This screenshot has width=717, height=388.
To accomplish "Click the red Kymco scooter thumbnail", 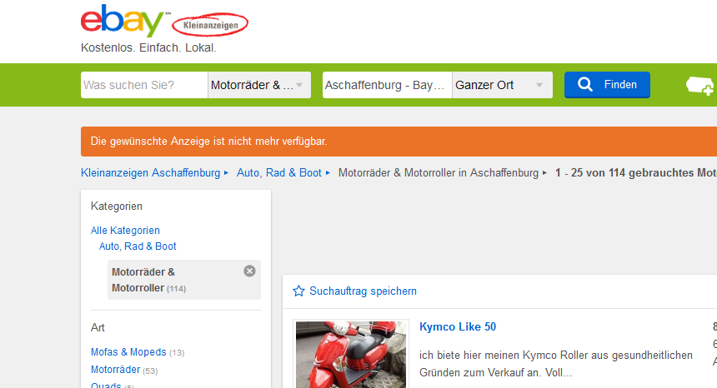I will point(351,355).
